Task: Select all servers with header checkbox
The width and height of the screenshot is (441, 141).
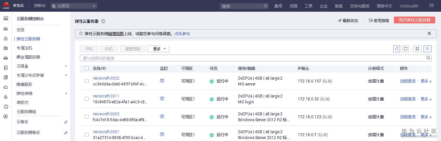Action: [87, 68]
